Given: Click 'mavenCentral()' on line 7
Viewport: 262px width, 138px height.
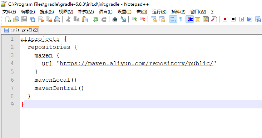Looking at the screenshot, I should click(59, 88).
